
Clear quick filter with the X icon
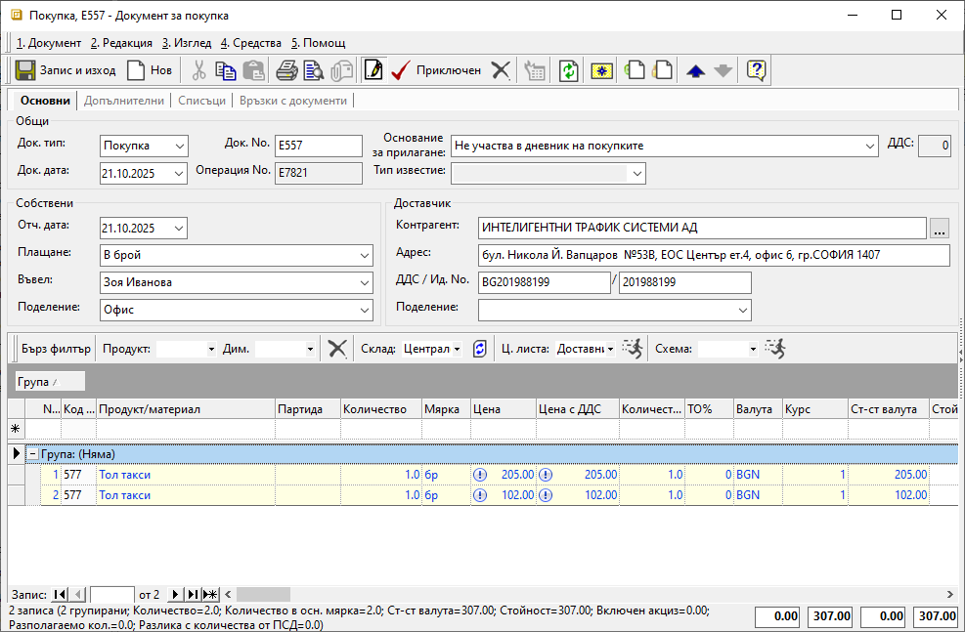click(337, 349)
